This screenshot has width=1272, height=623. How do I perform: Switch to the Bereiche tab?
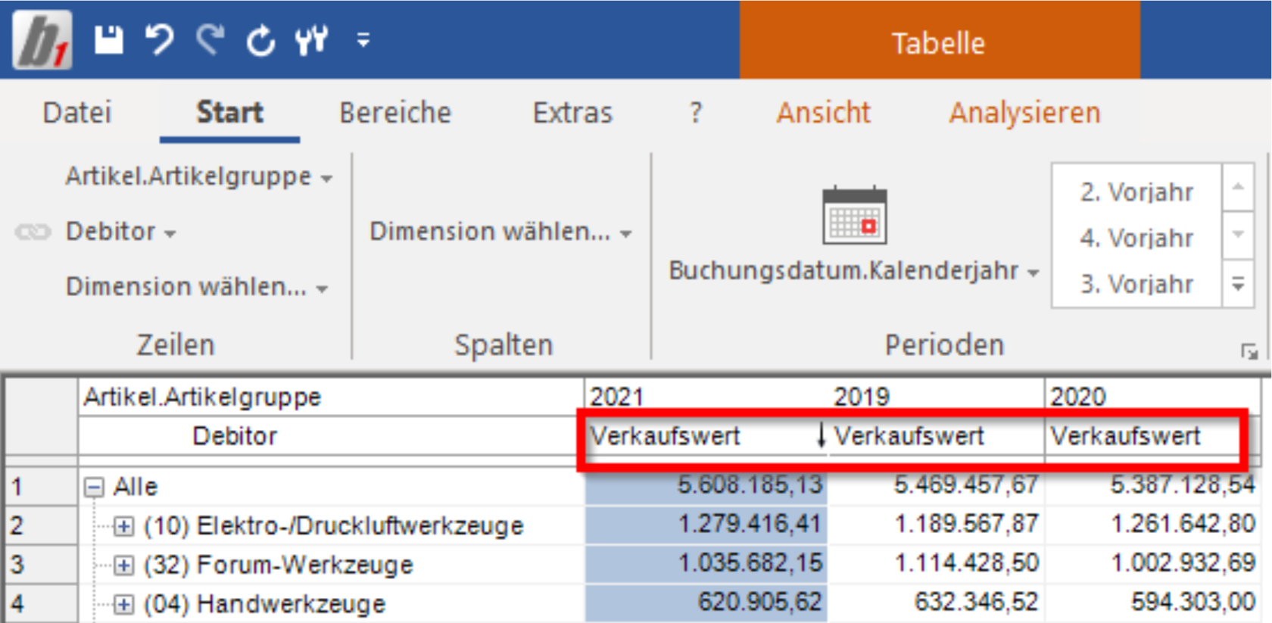(x=395, y=113)
